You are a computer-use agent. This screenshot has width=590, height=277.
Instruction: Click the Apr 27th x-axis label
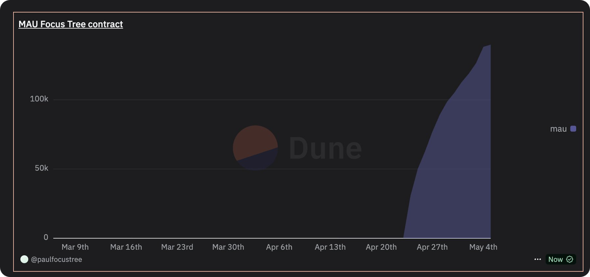[432, 247]
